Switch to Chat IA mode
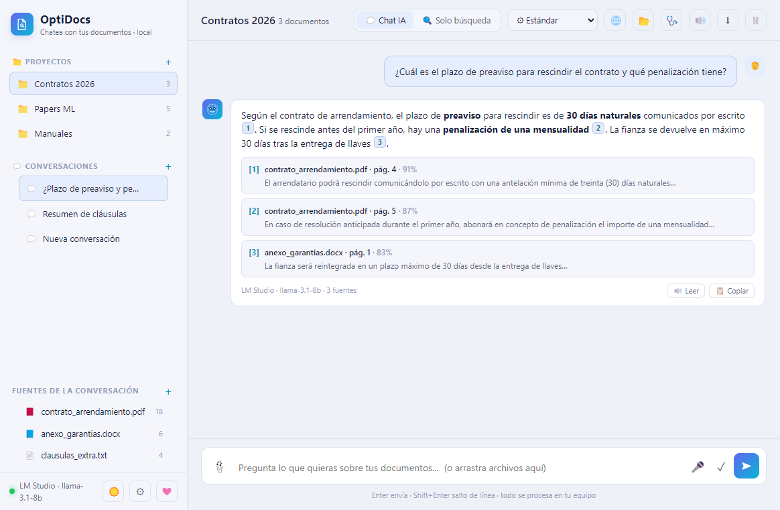Screen dimensions: 780x510 385,20
